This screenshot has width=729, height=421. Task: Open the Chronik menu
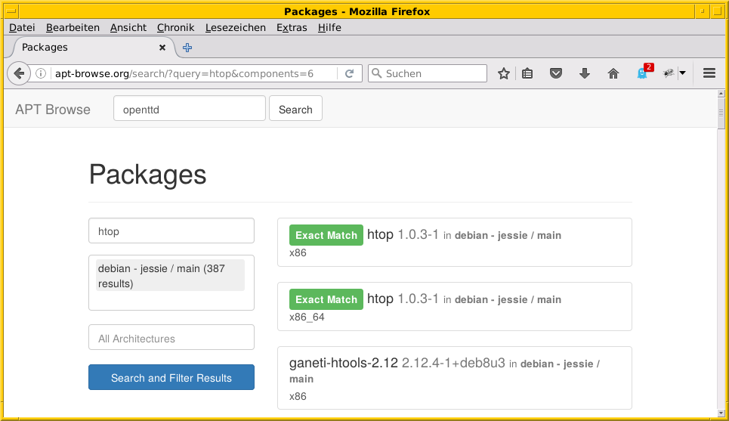pyautogui.click(x=175, y=27)
